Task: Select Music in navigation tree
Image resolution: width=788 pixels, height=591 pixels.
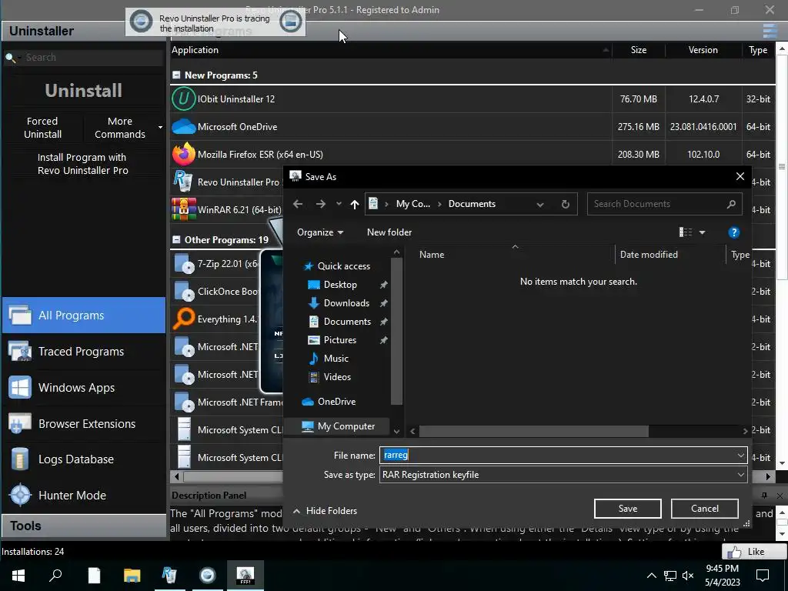Action: 336,359
